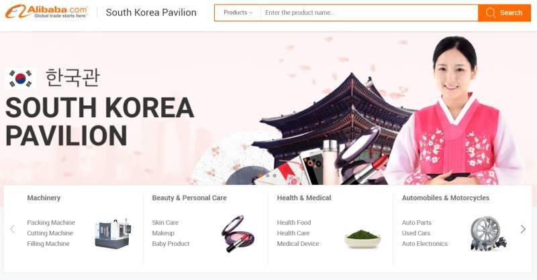537x280 pixels.
Task: Click the South Korea Pavilion banner
Action: point(268,107)
